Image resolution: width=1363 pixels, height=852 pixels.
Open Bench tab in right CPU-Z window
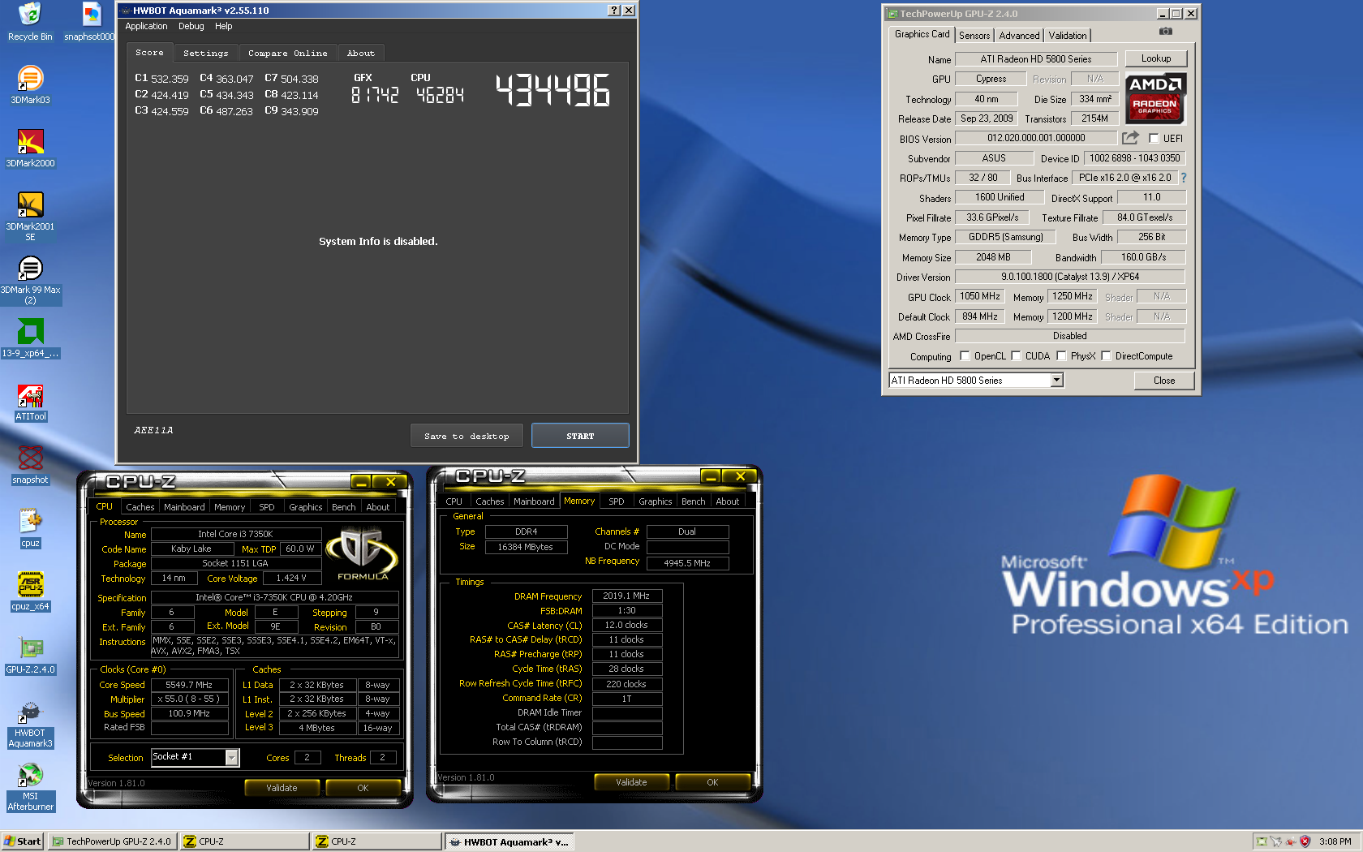coord(693,501)
